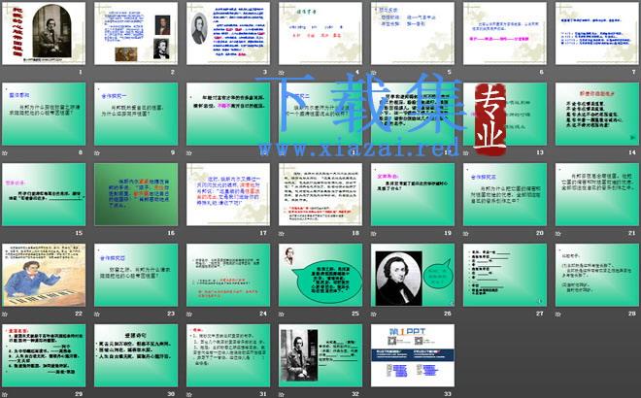The width and height of the screenshot is (641, 398).
Task: Click the animation star icon under slide 20
Action: [x=465, y=233]
